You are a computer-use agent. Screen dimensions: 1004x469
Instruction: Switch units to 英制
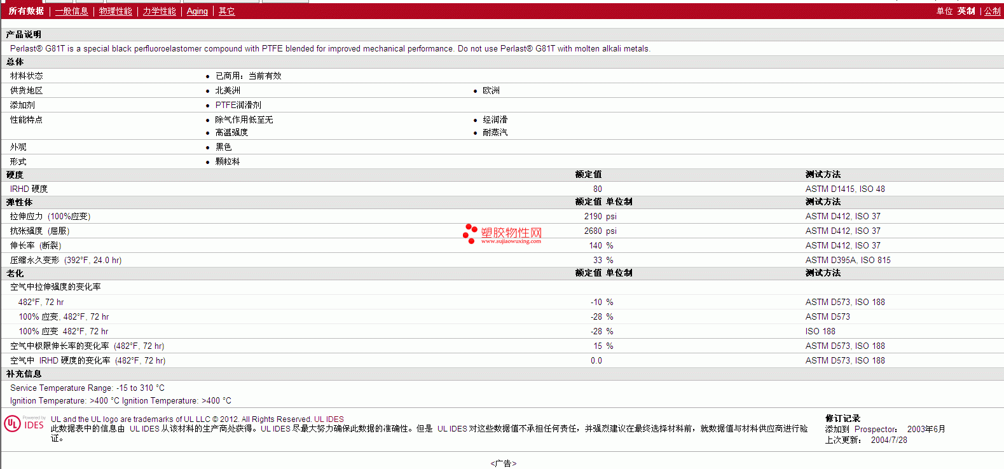coord(966,11)
